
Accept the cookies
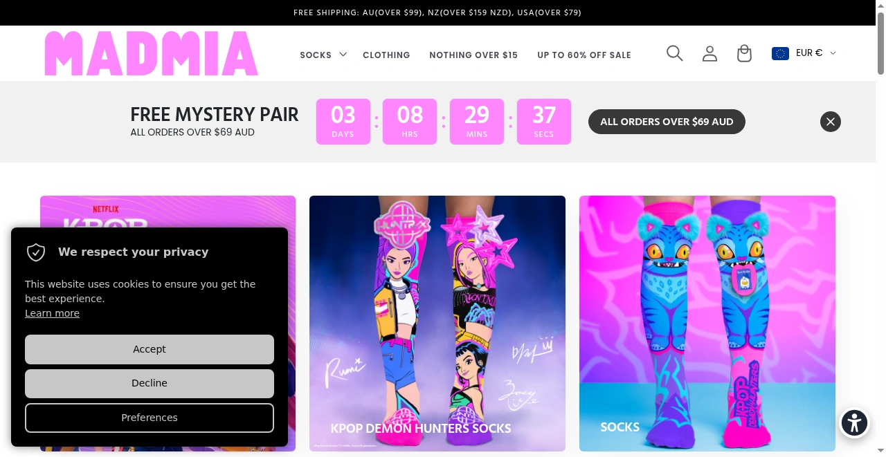(150, 349)
